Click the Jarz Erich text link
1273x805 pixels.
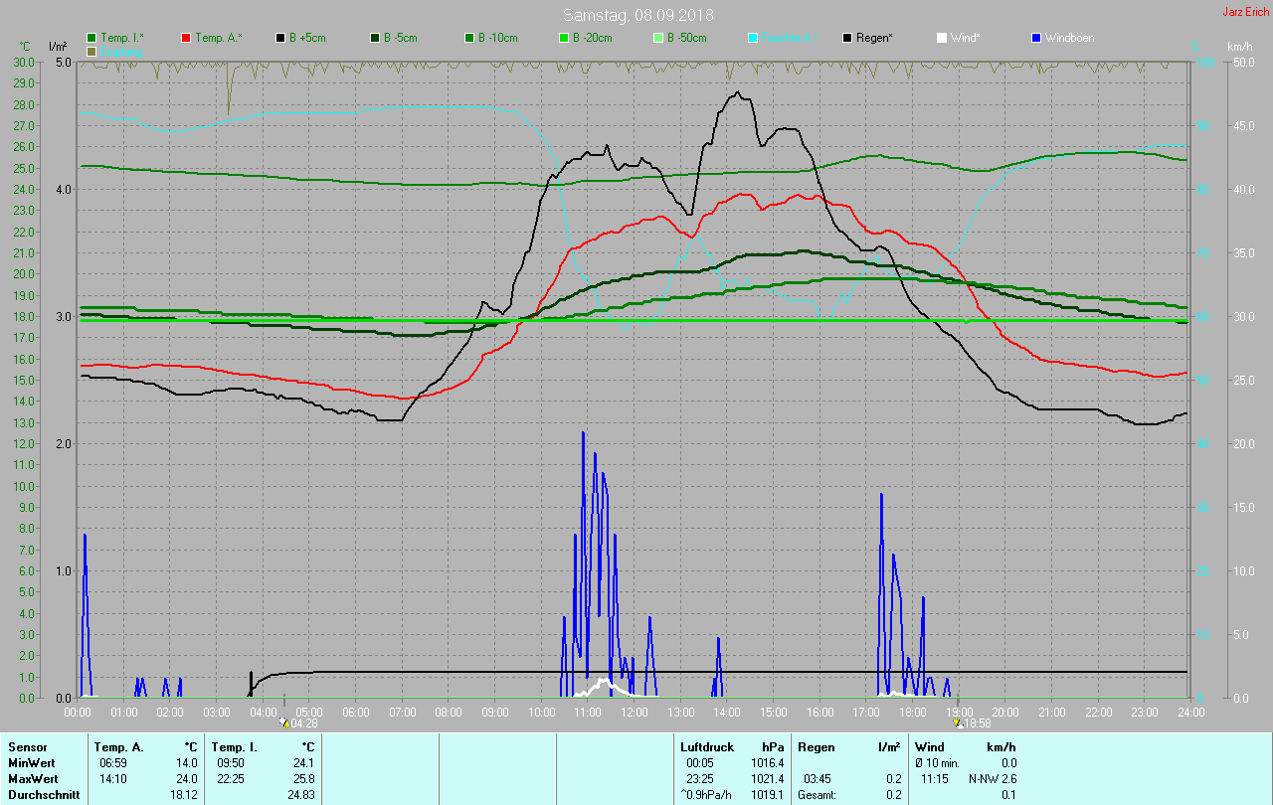[x=1245, y=13]
